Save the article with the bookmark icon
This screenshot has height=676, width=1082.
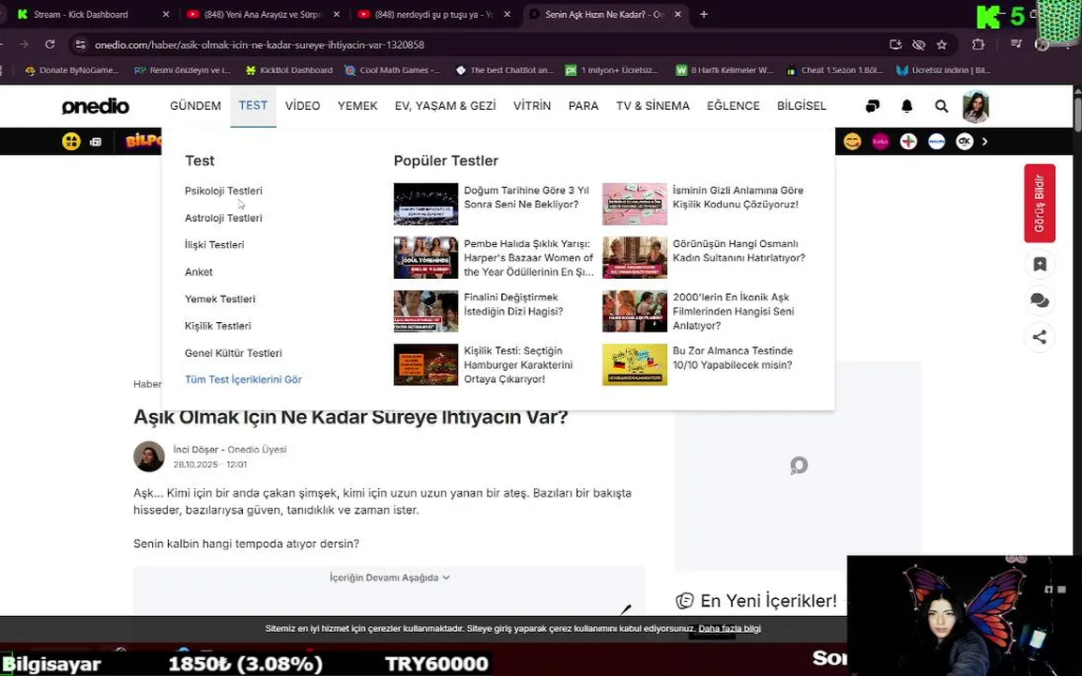(x=1039, y=264)
